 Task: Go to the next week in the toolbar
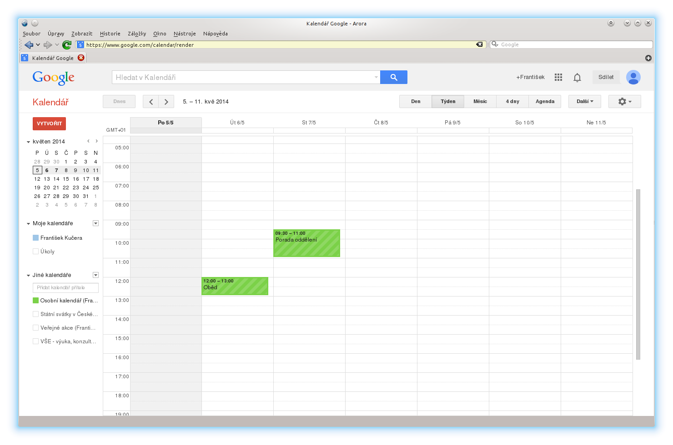[x=166, y=102]
